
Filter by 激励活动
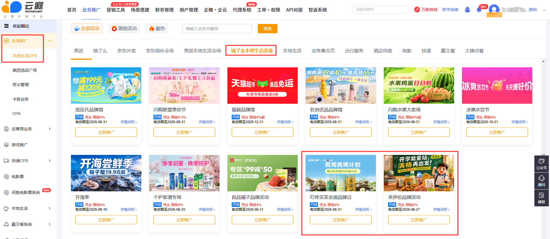point(124,28)
